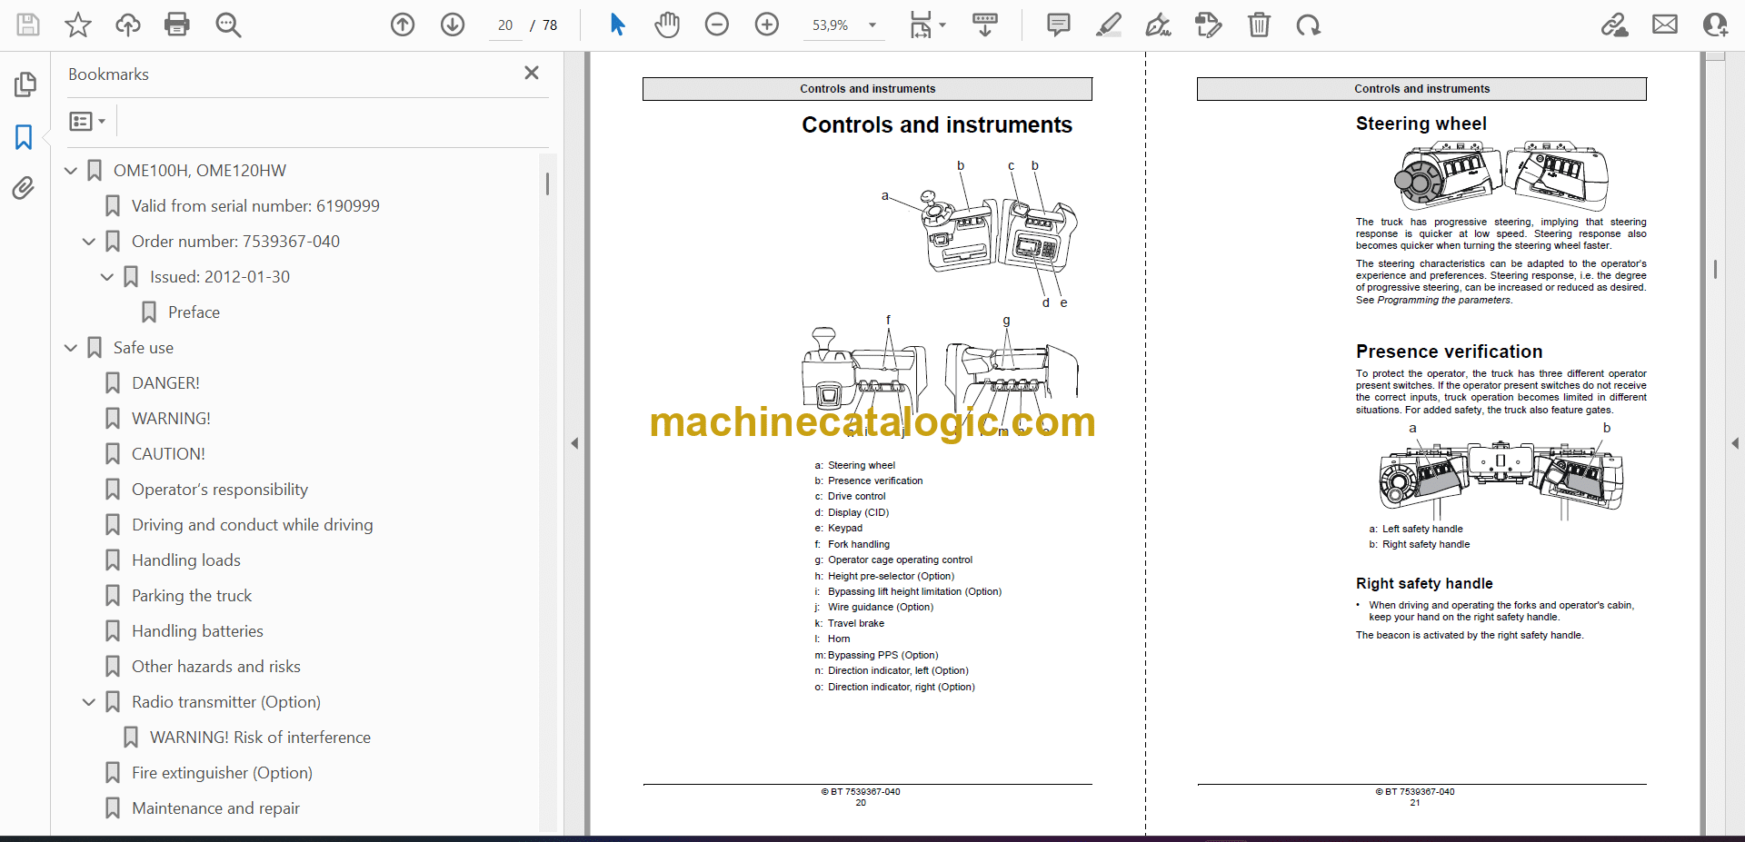Open the DANGER! bookmark

click(x=165, y=383)
